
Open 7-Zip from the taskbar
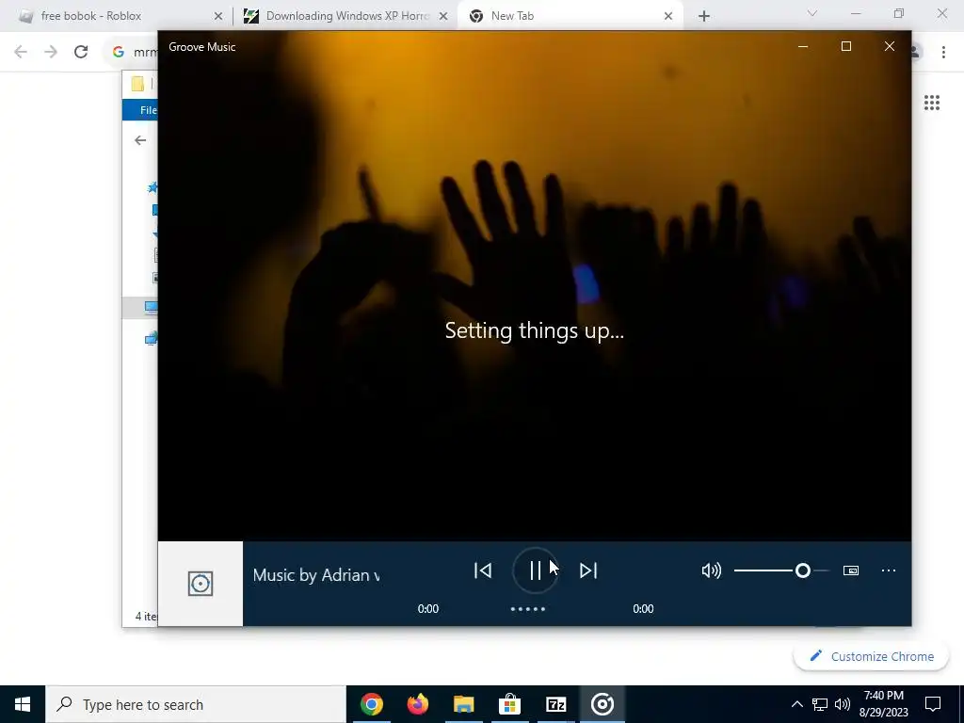pos(555,704)
